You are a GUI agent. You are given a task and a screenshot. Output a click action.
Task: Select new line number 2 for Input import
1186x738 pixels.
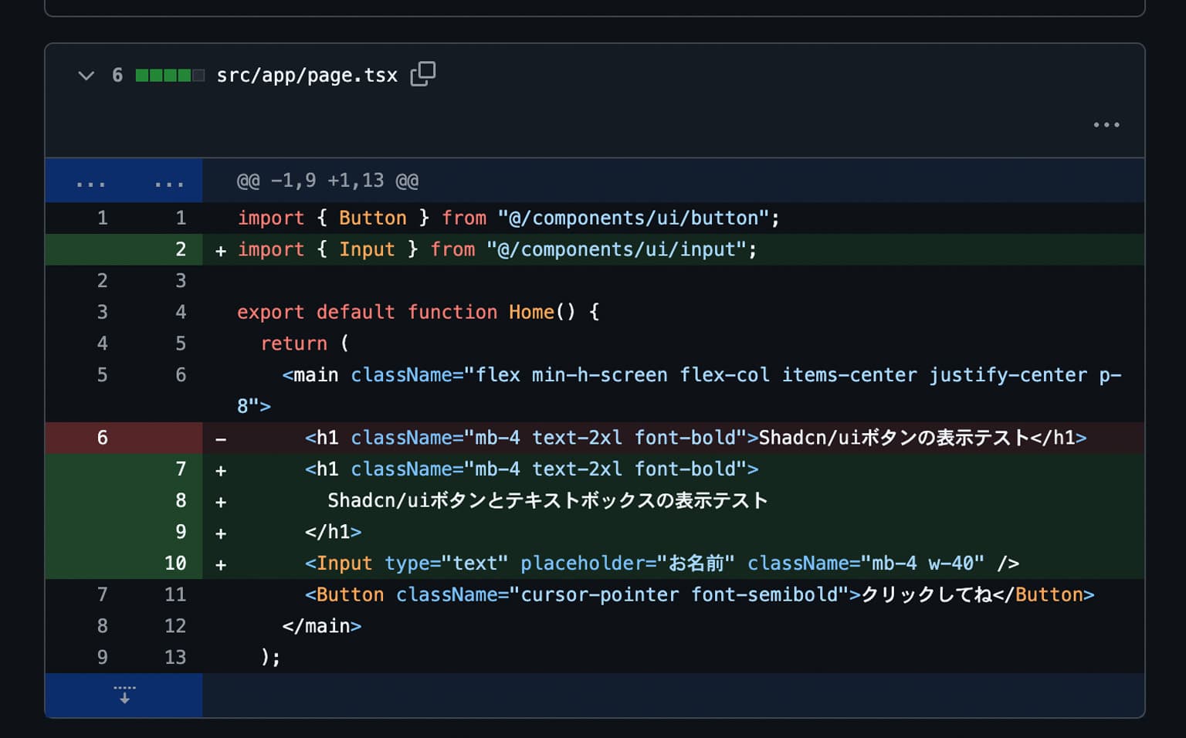(181, 249)
